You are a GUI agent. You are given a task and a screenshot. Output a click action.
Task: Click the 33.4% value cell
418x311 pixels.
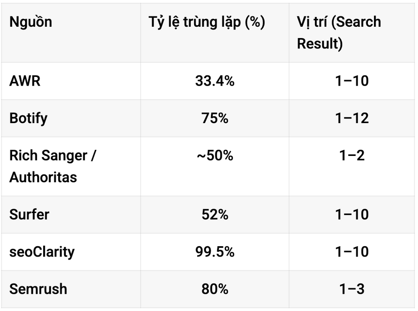[x=215, y=81]
